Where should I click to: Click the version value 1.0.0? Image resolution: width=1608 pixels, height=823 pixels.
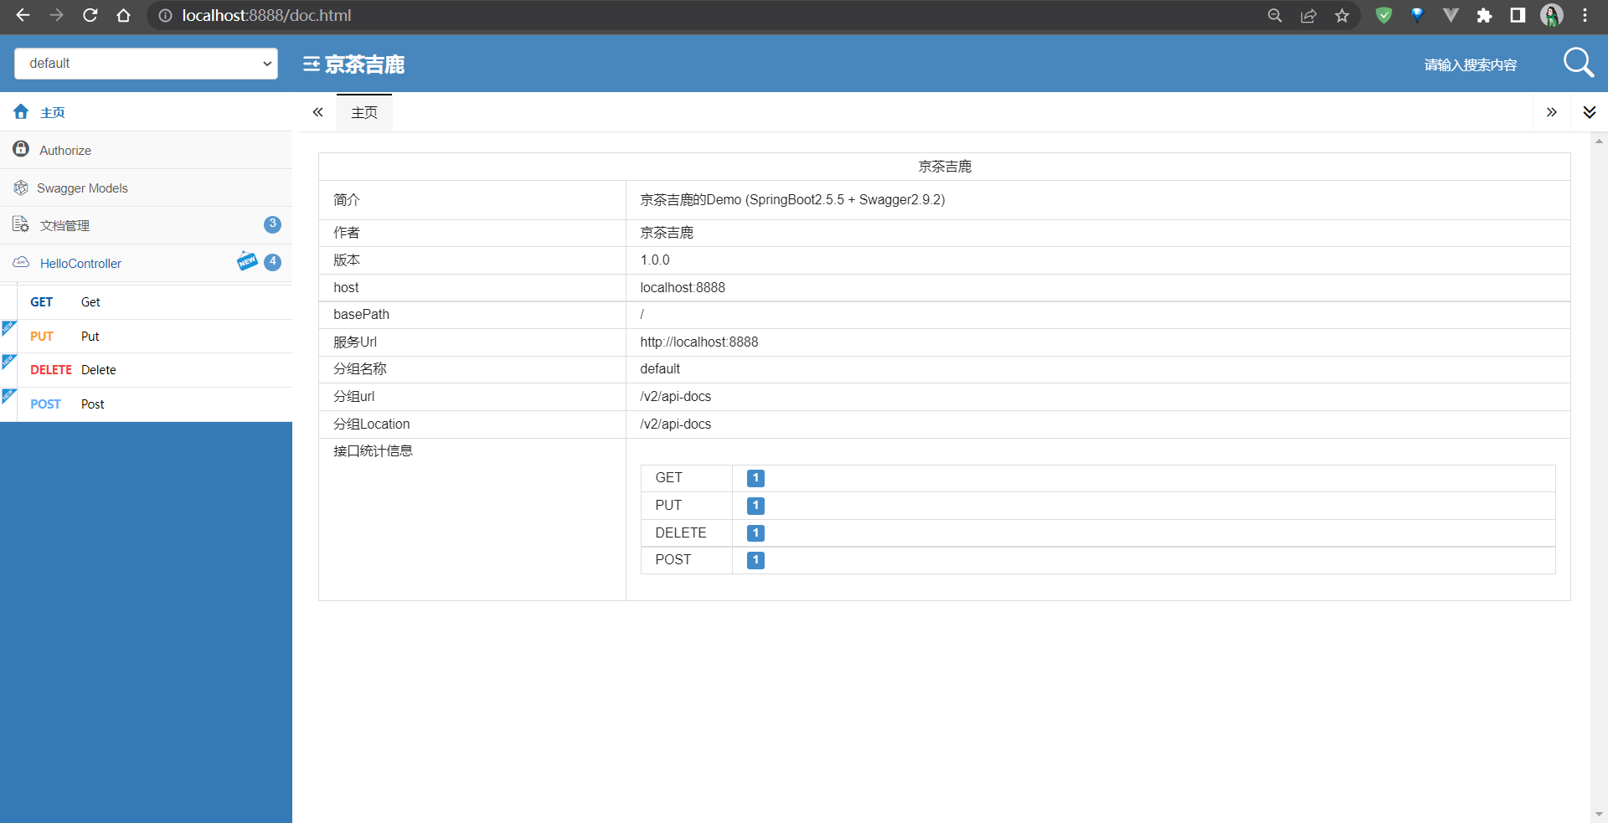pos(655,260)
